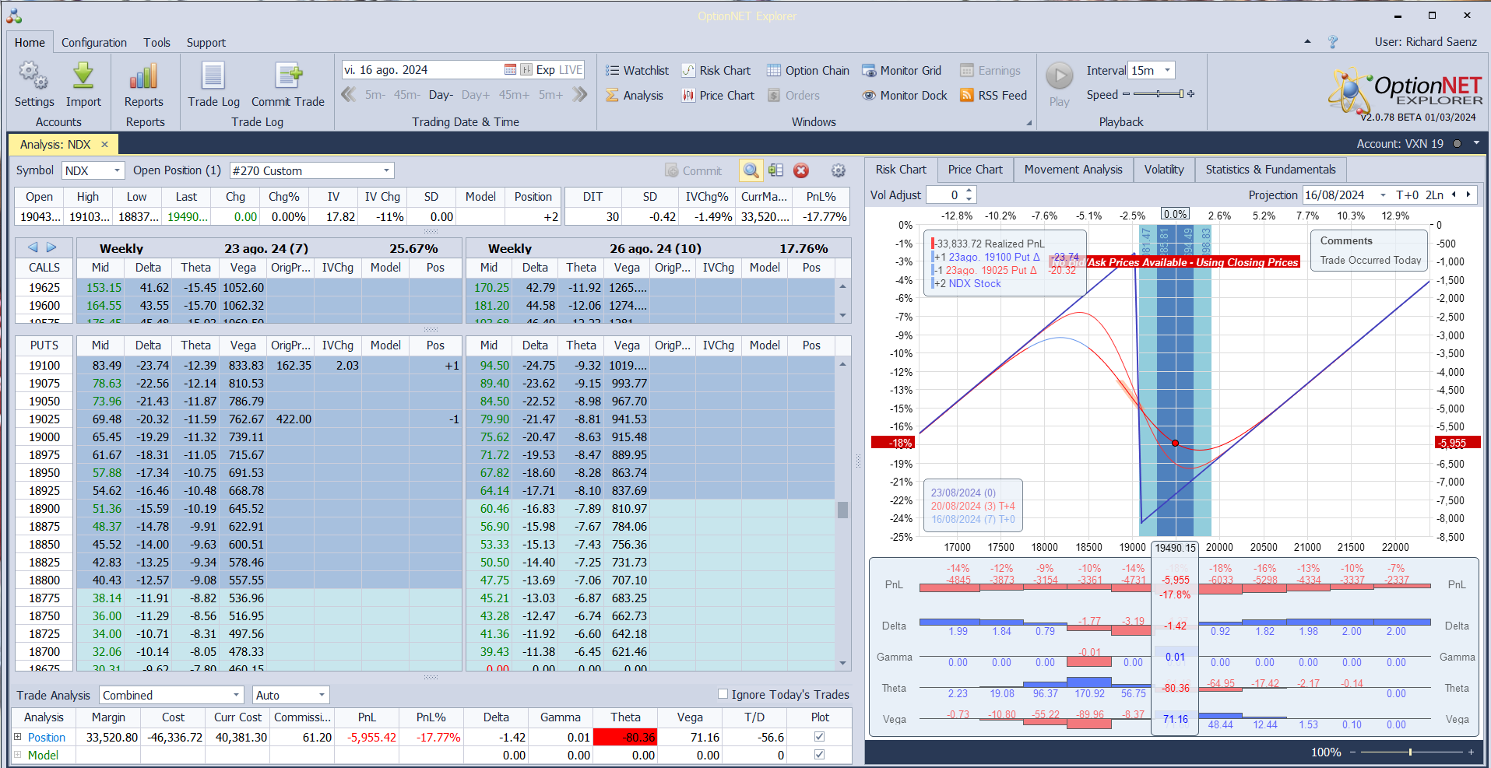Step forward one day with Day+

click(x=475, y=95)
